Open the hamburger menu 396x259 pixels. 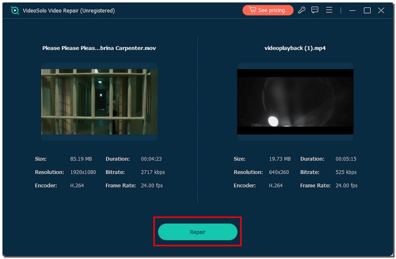tap(329, 10)
